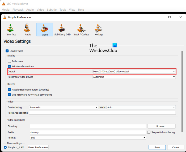Open the Hotkeys preferences category
Viewport: 186px width, 152px height.
click(99, 30)
